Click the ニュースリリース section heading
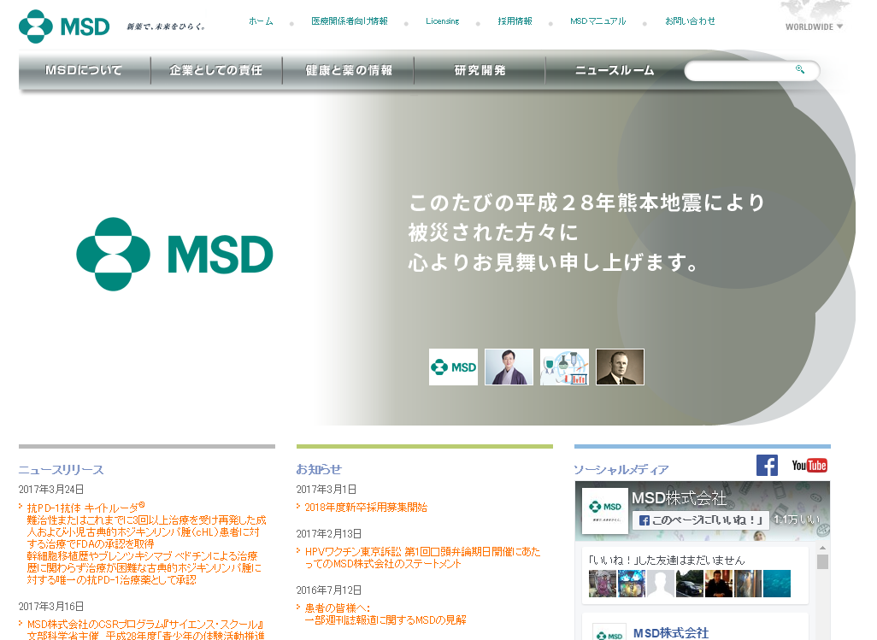The image size is (877, 640). 61,469
